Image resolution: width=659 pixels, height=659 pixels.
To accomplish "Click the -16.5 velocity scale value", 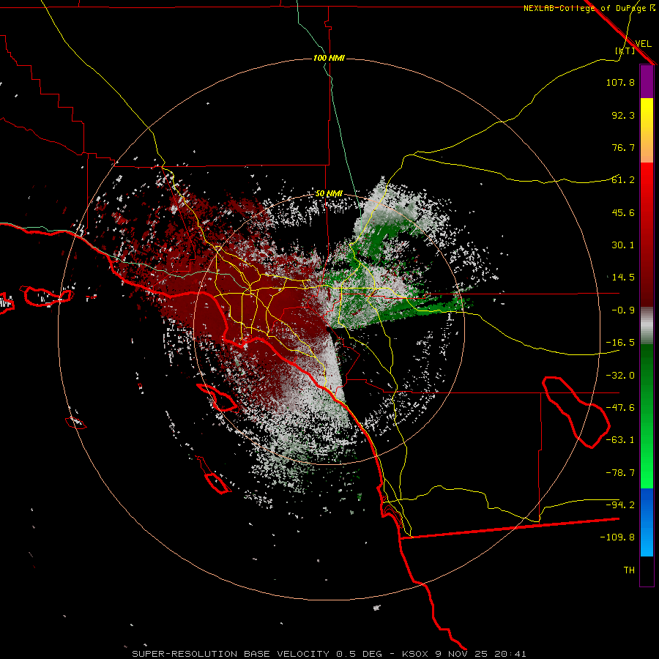I will point(620,343).
